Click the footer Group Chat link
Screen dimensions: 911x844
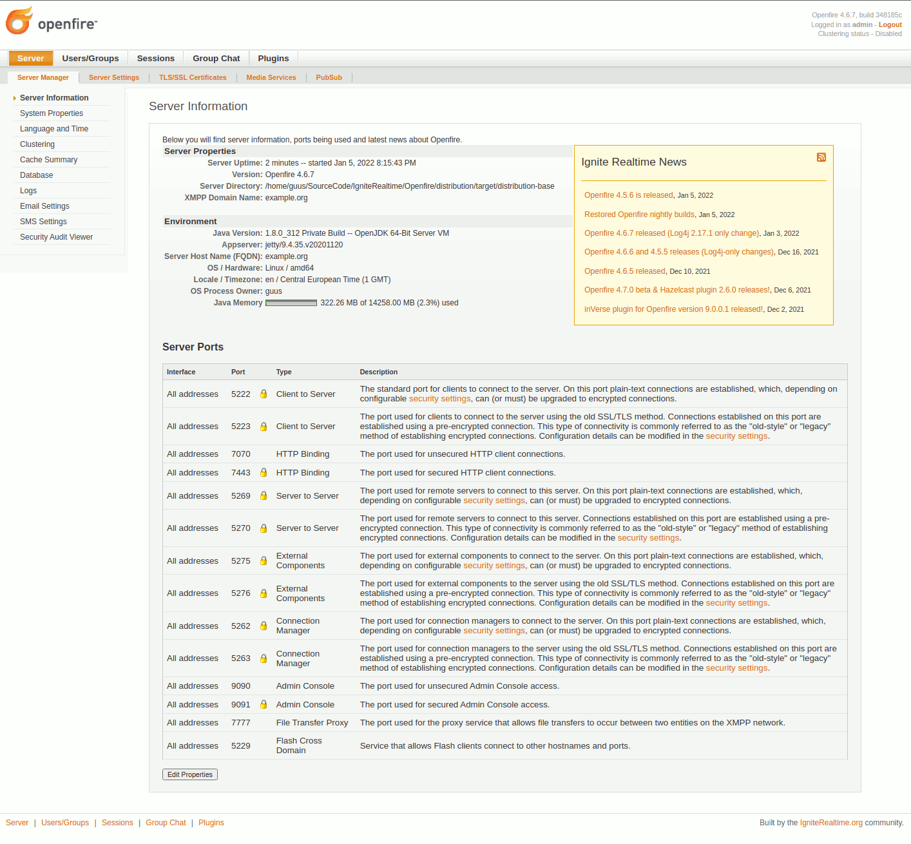pos(166,823)
